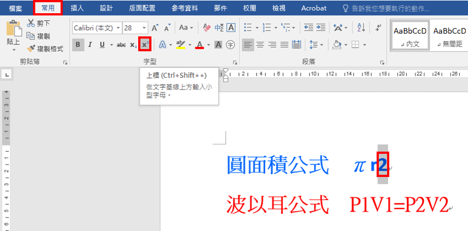Image resolution: width=468 pixels, height=231 pixels.
Task: Open the line spacing dropdown
Action: tap(315, 45)
